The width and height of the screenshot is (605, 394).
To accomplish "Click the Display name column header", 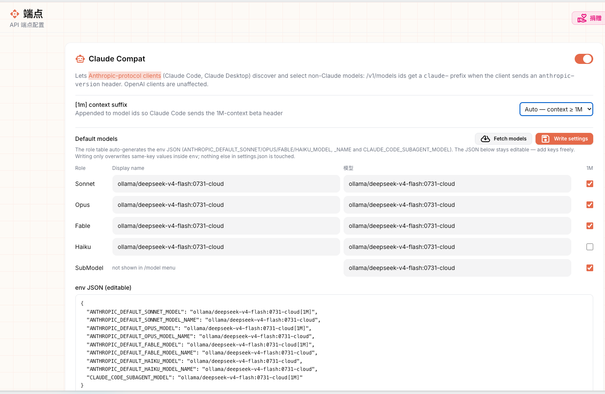I will [128, 168].
